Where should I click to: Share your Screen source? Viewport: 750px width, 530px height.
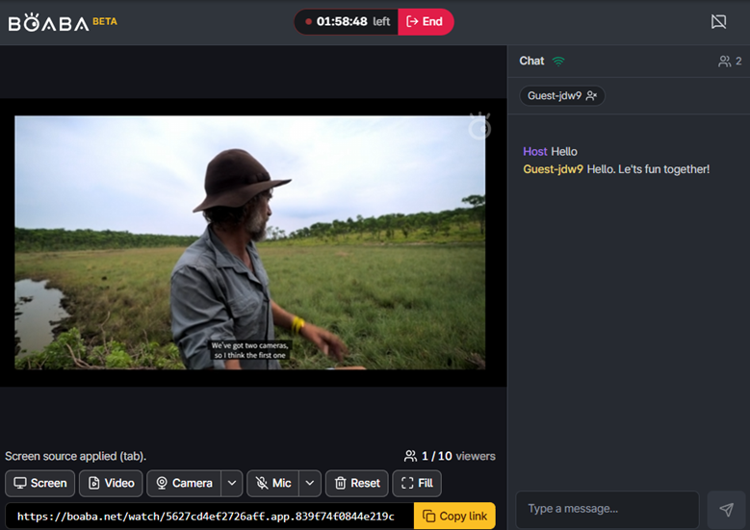(x=40, y=483)
